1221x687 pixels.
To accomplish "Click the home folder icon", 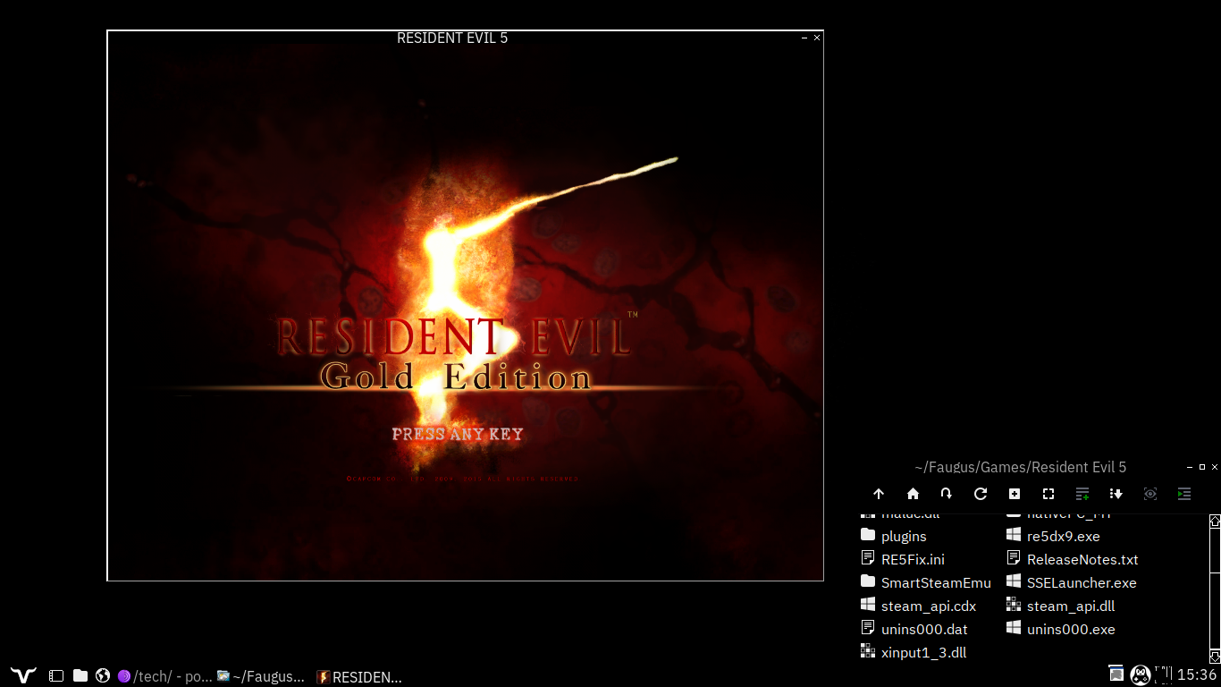I will [913, 494].
